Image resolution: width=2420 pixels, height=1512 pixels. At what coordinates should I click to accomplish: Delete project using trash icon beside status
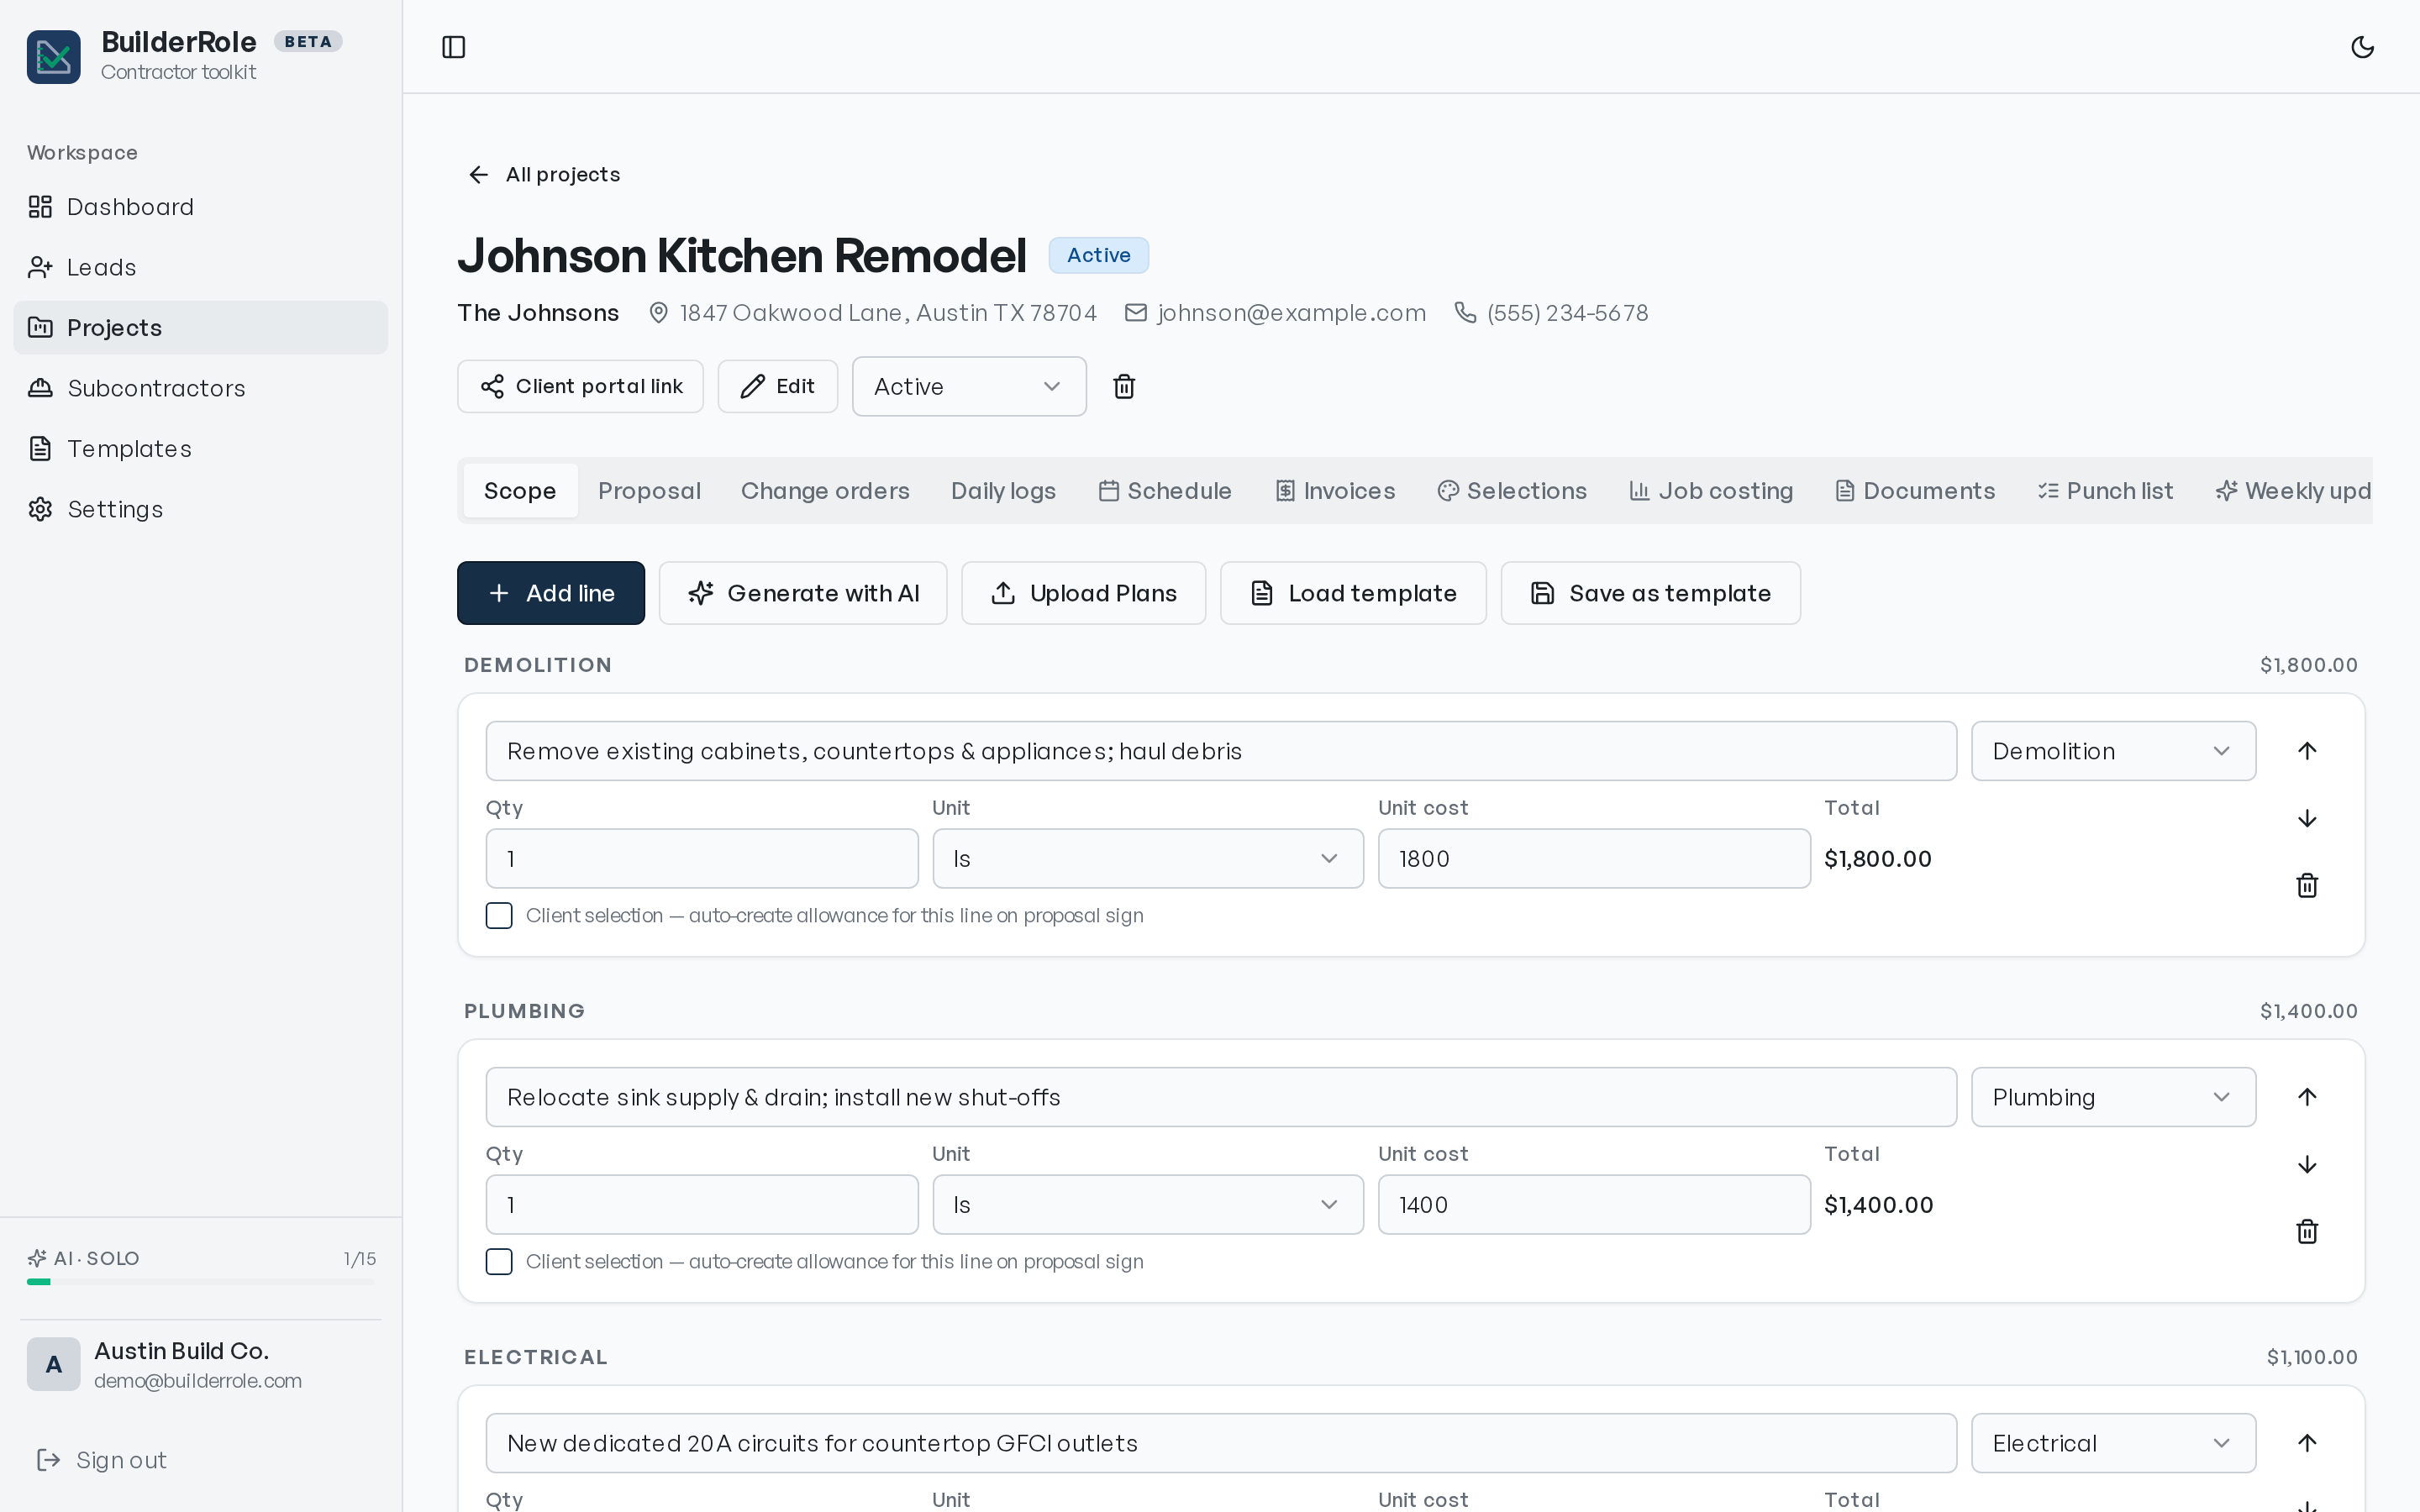click(x=1124, y=386)
